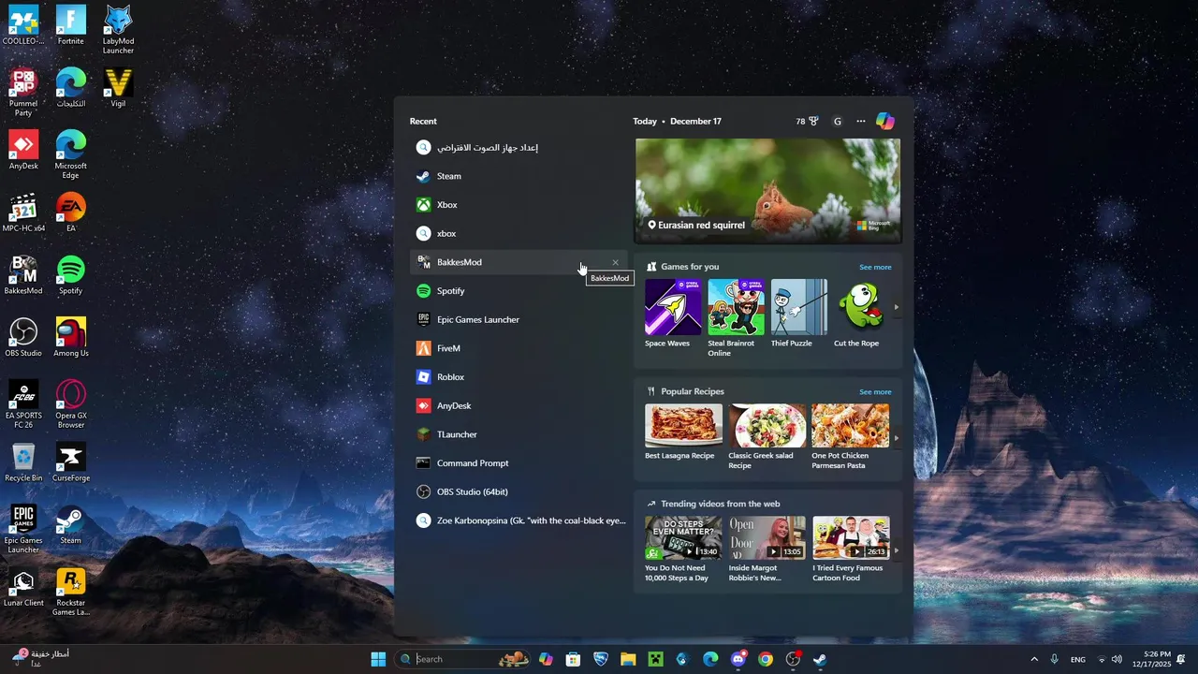This screenshot has width=1198, height=674.
Task: Play I Tried Every Famous Cartoon Food video
Action: (850, 549)
